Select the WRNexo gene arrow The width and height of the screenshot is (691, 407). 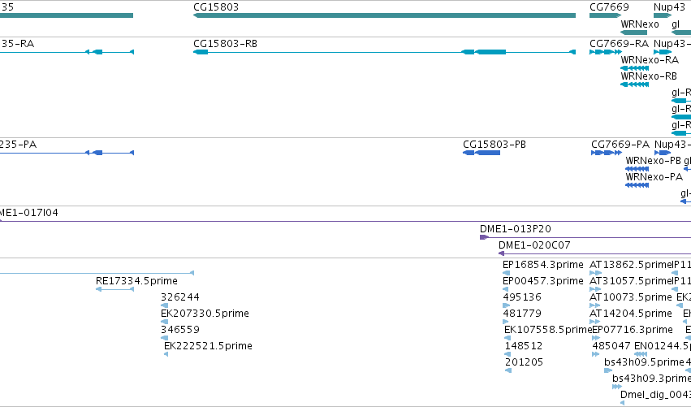point(633,32)
